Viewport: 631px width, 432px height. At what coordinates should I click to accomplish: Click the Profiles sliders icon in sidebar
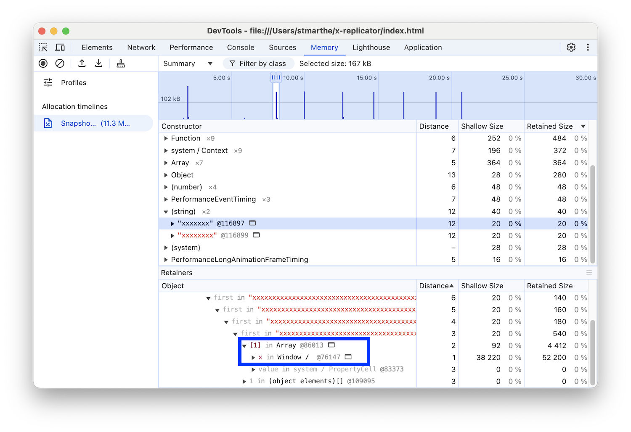coord(48,82)
